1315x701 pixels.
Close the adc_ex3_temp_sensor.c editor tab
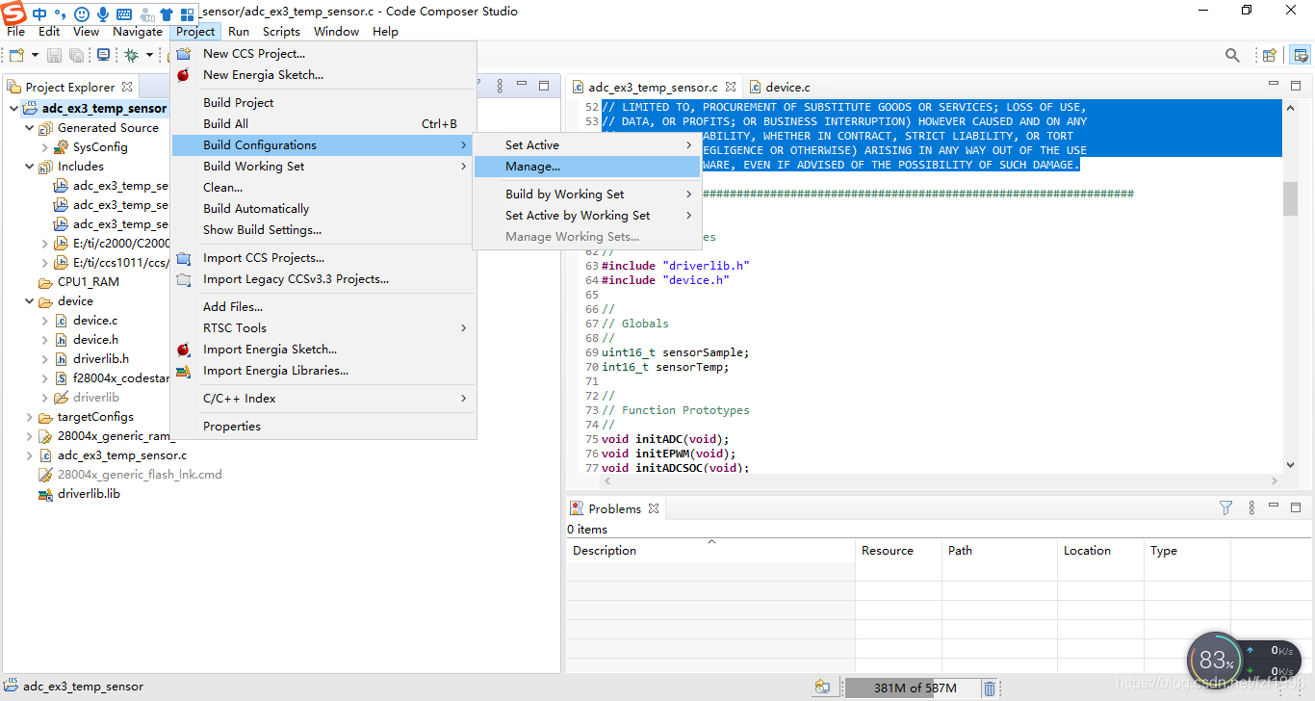tap(731, 87)
